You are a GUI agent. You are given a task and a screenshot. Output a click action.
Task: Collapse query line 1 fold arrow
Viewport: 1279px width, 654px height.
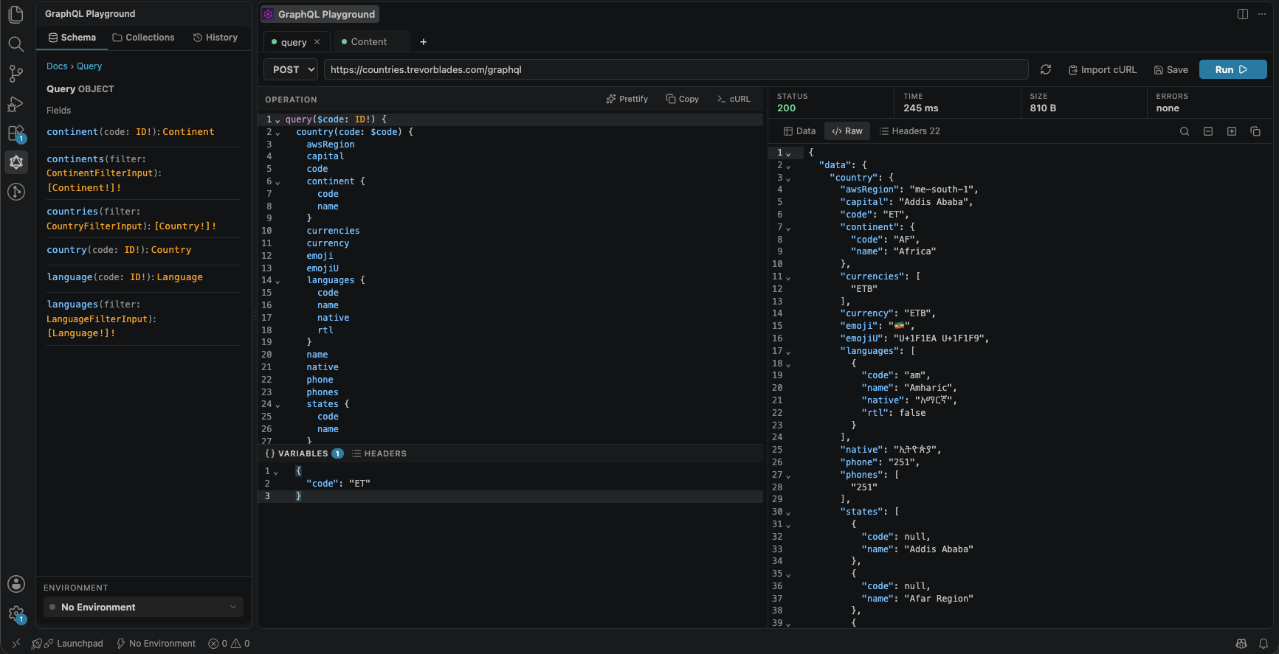pos(277,120)
